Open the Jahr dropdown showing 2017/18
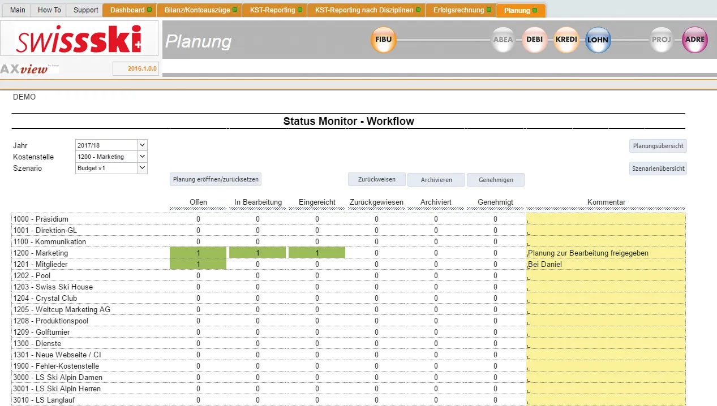Screen dimensions: 717x406 pyautogui.click(x=111, y=145)
